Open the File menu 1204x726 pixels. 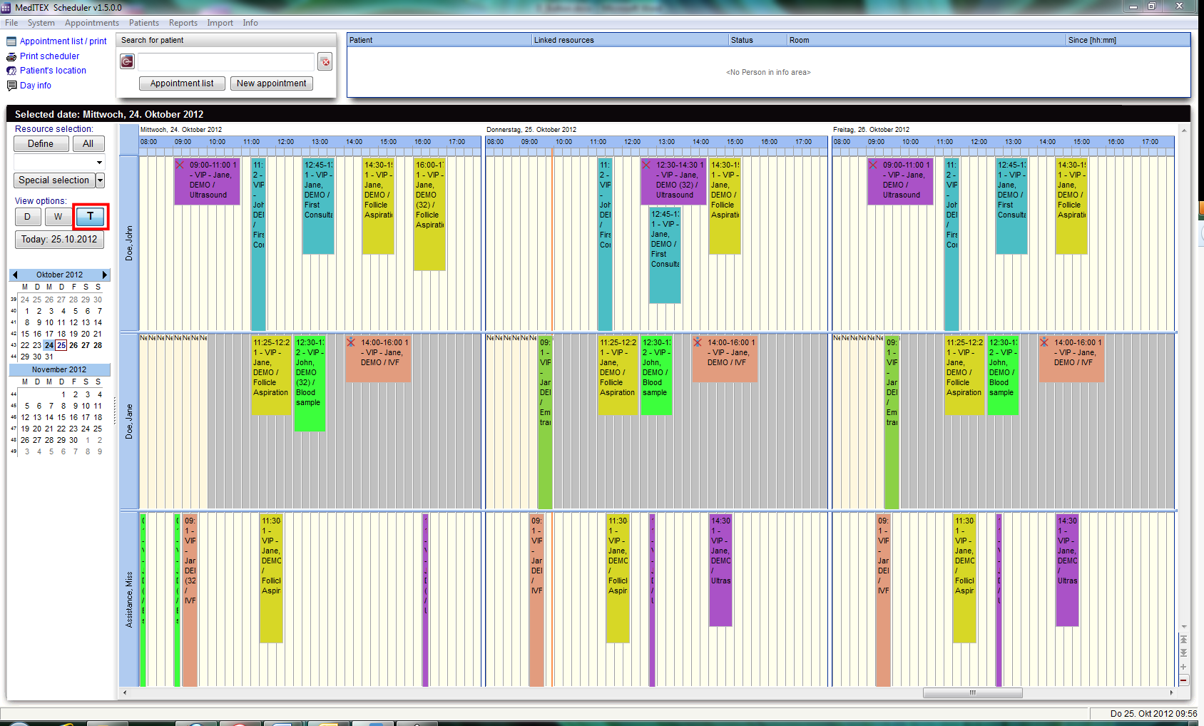click(x=11, y=23)
